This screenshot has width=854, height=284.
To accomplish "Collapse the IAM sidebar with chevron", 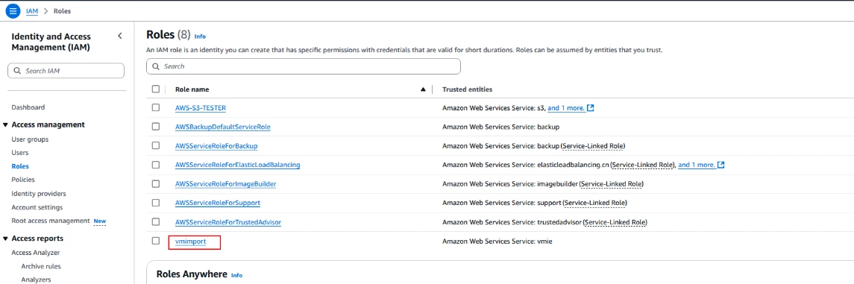I will tap(120, 36).
